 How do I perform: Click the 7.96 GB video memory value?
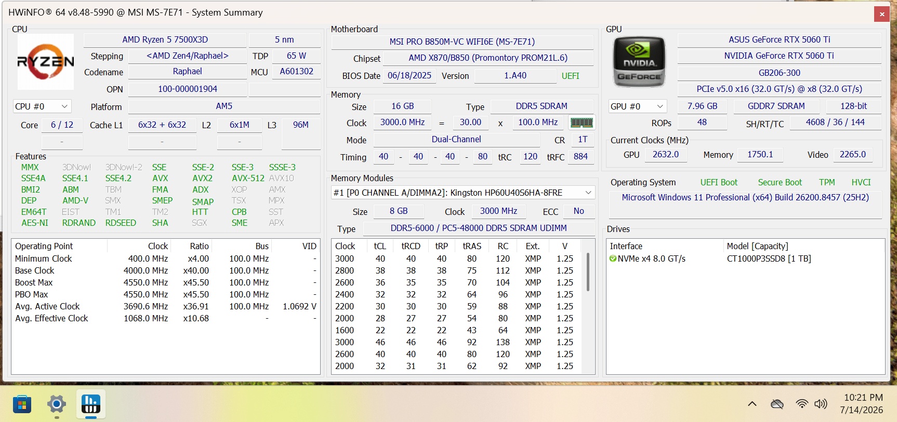coord(702,106)
